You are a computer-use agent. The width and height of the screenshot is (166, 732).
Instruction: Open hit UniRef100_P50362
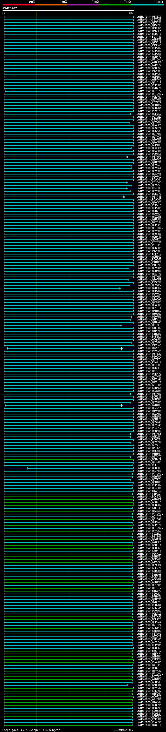(x=149, y=259)
